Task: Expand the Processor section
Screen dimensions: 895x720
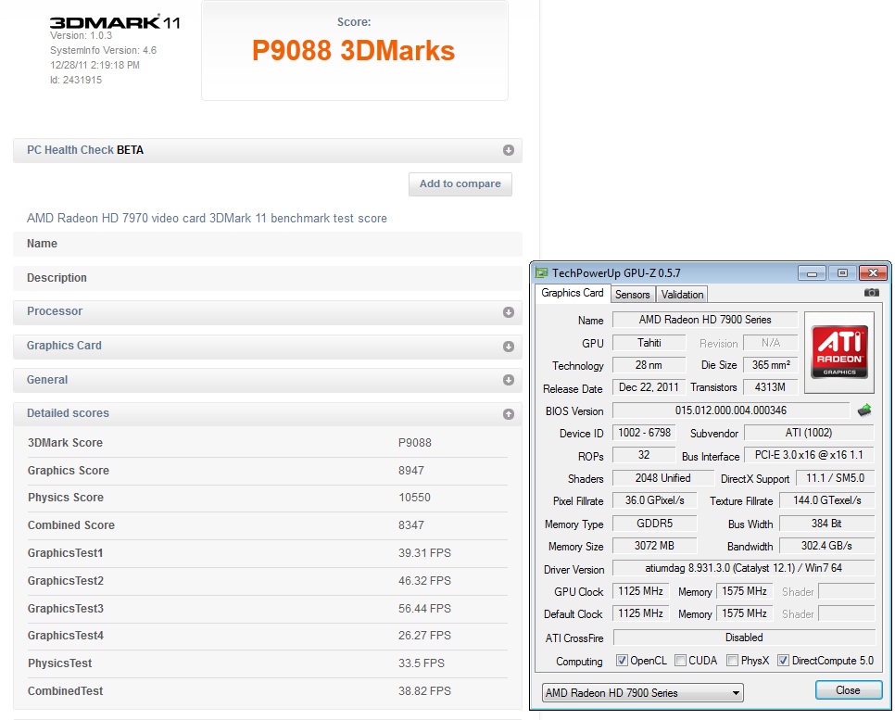Action: [x=508, y=312]
